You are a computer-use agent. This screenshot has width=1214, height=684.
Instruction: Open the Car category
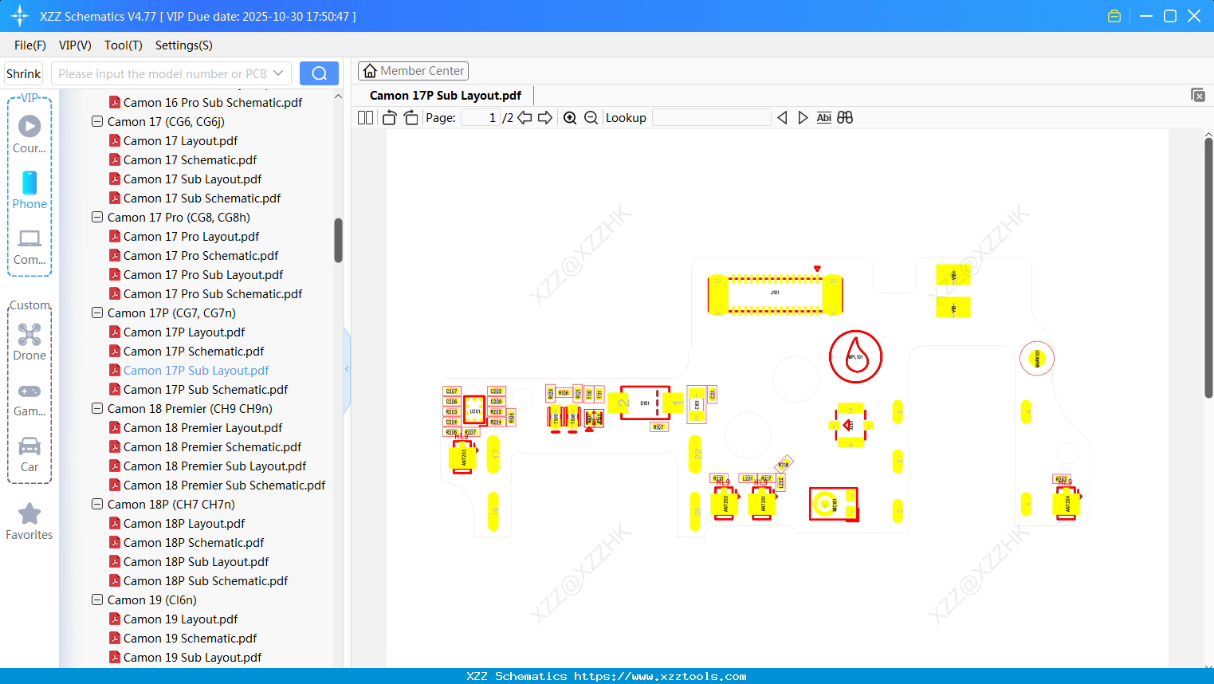pos(29,454)
